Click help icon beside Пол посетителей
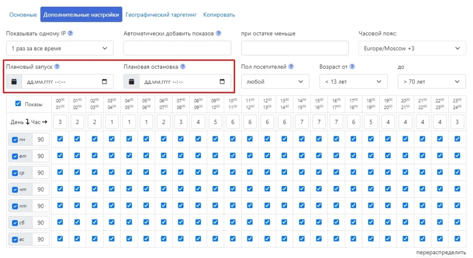This screenshot has height=258, width=473. point(291,67)
